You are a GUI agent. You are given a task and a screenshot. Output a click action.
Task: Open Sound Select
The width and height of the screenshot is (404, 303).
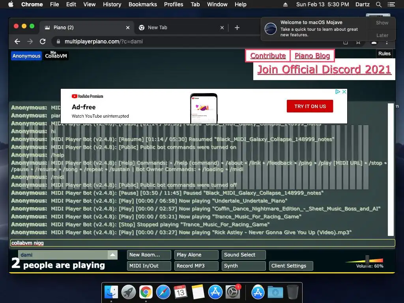tap(244, 255)
